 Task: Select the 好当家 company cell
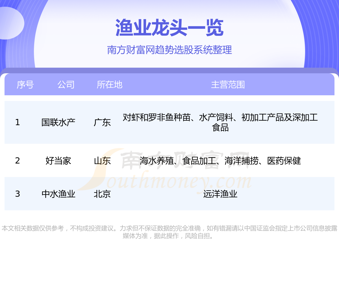pyautogui.click(x=58, y=161)
